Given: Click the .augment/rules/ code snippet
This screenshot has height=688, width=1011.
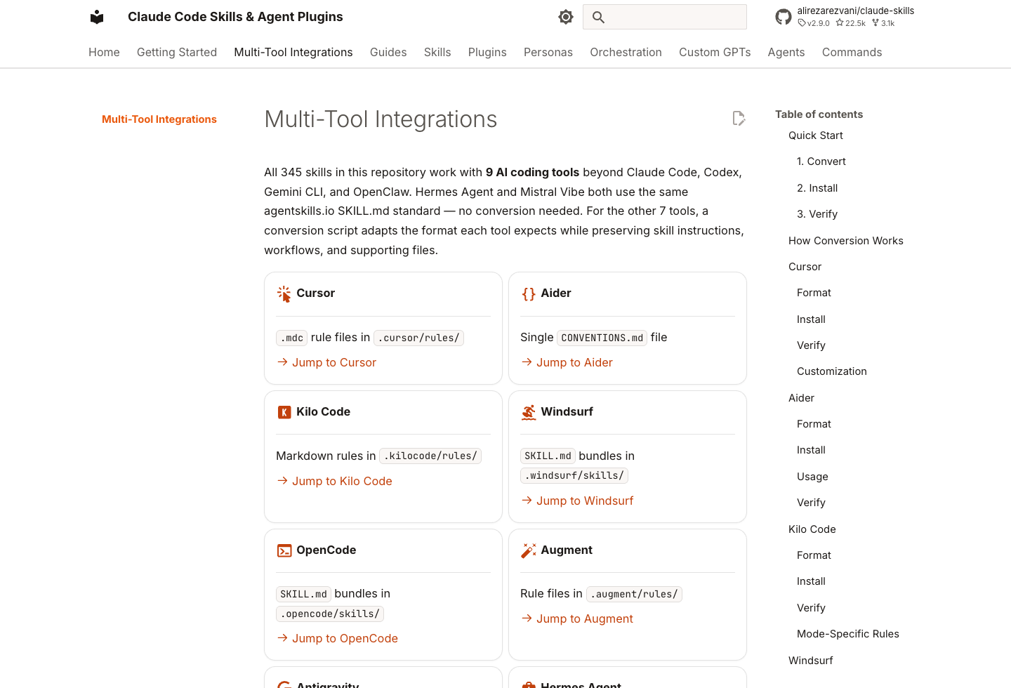Looking at the screenshot, I should [x=634, y=594].
